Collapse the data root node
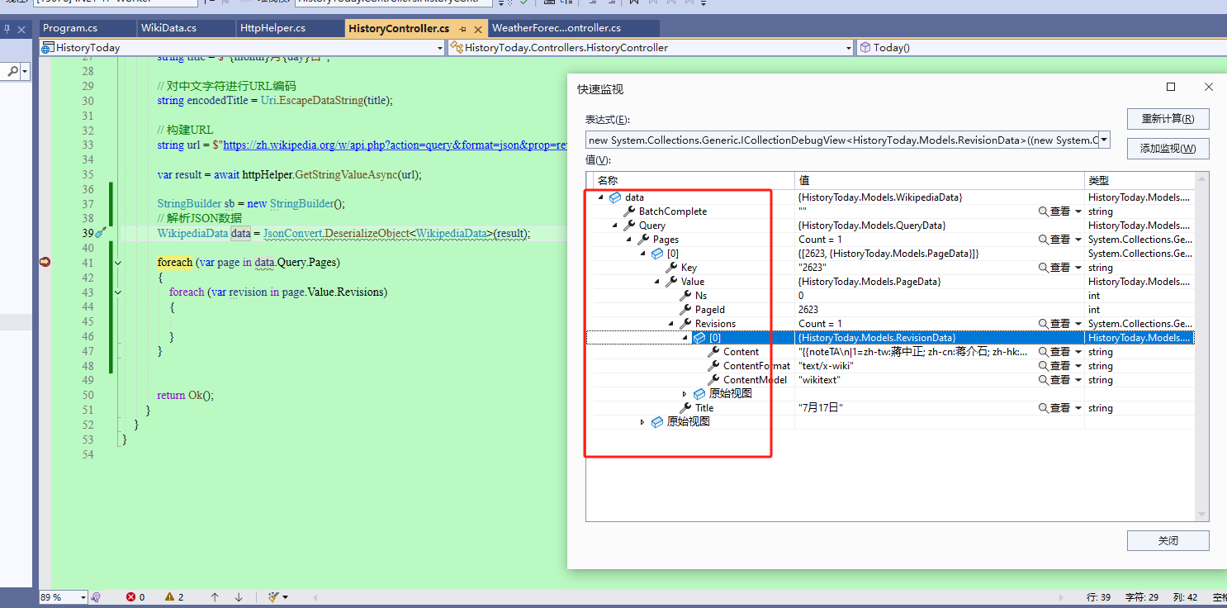1227x608 pixels. point(601,197)
